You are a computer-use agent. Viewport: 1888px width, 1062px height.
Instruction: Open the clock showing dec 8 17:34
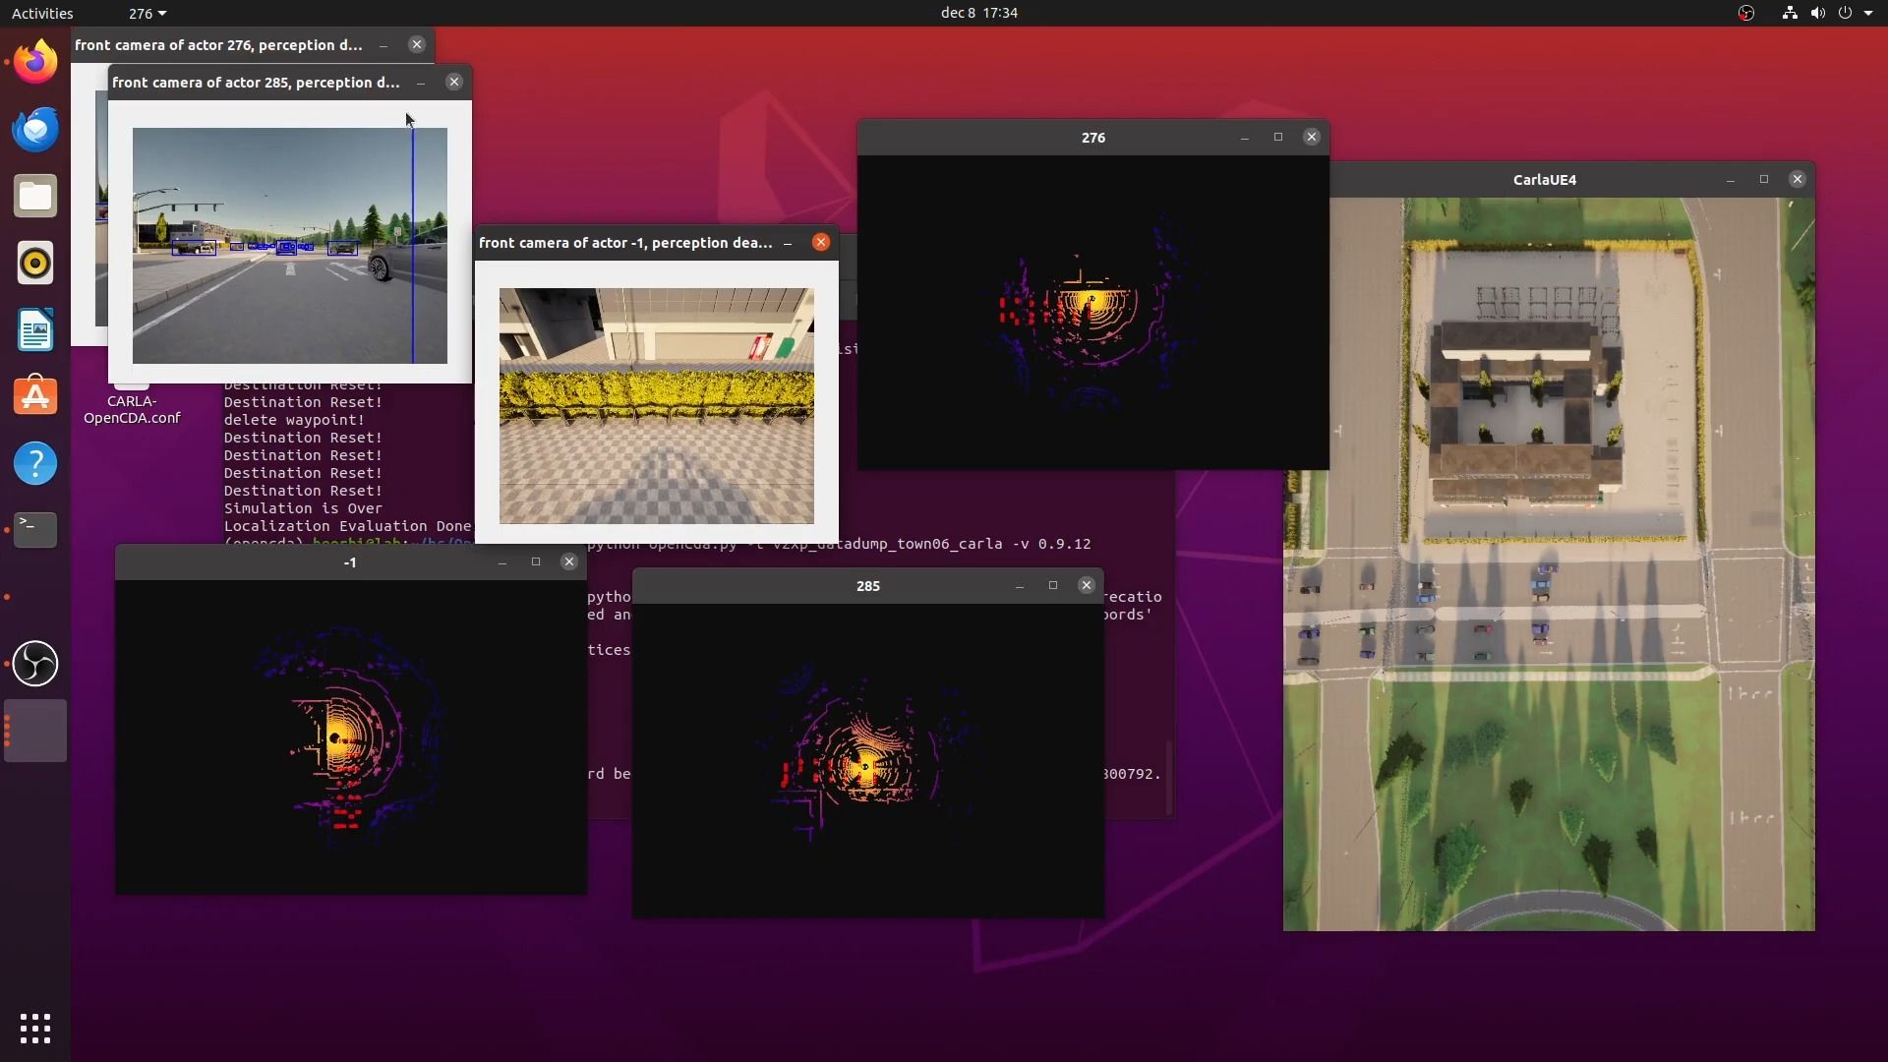coord(978,13)
